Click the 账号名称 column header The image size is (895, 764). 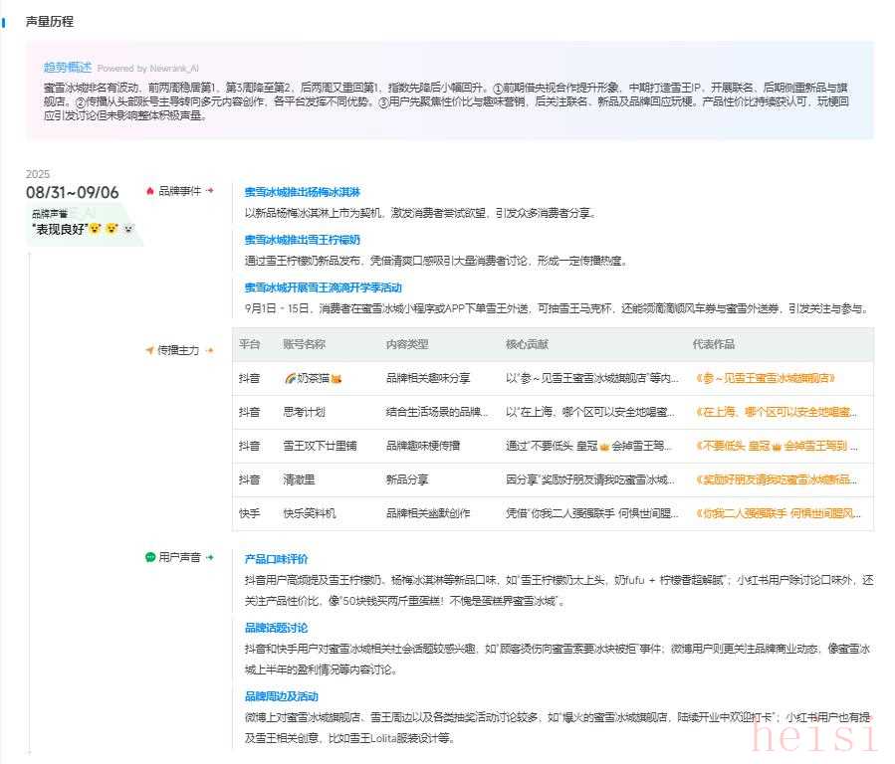coord(304,344)
